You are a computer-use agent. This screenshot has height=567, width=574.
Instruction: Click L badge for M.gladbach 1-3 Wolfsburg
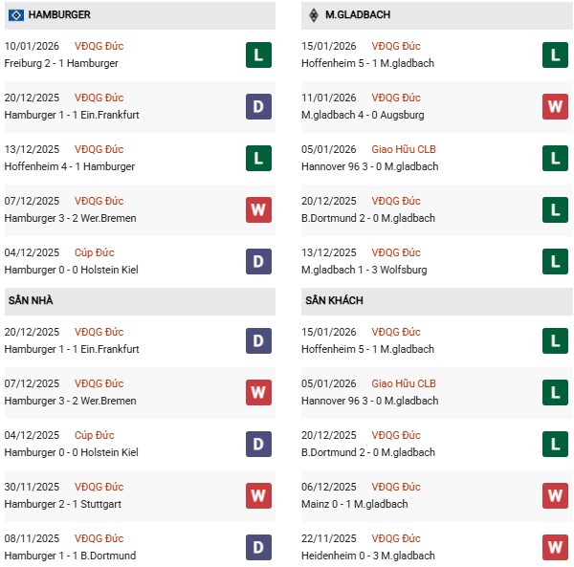(x=555, y=261)
